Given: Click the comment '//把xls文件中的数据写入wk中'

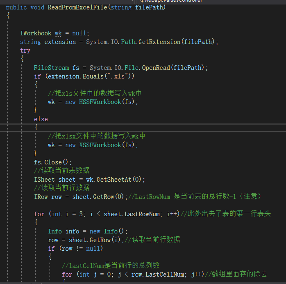Looking at the screenshot, I should pos(95,93).
